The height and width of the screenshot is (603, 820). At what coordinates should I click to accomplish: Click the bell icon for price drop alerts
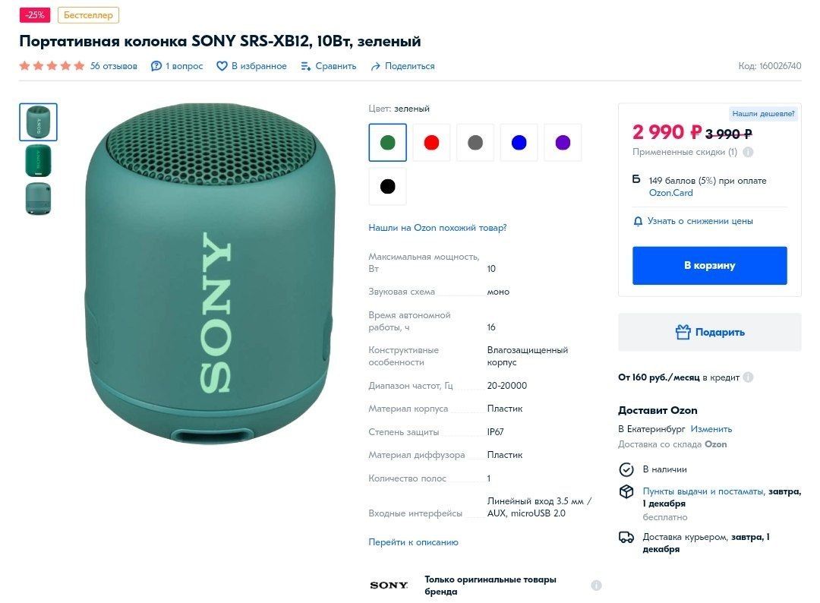pyautogui.click(x=638, y=221)
